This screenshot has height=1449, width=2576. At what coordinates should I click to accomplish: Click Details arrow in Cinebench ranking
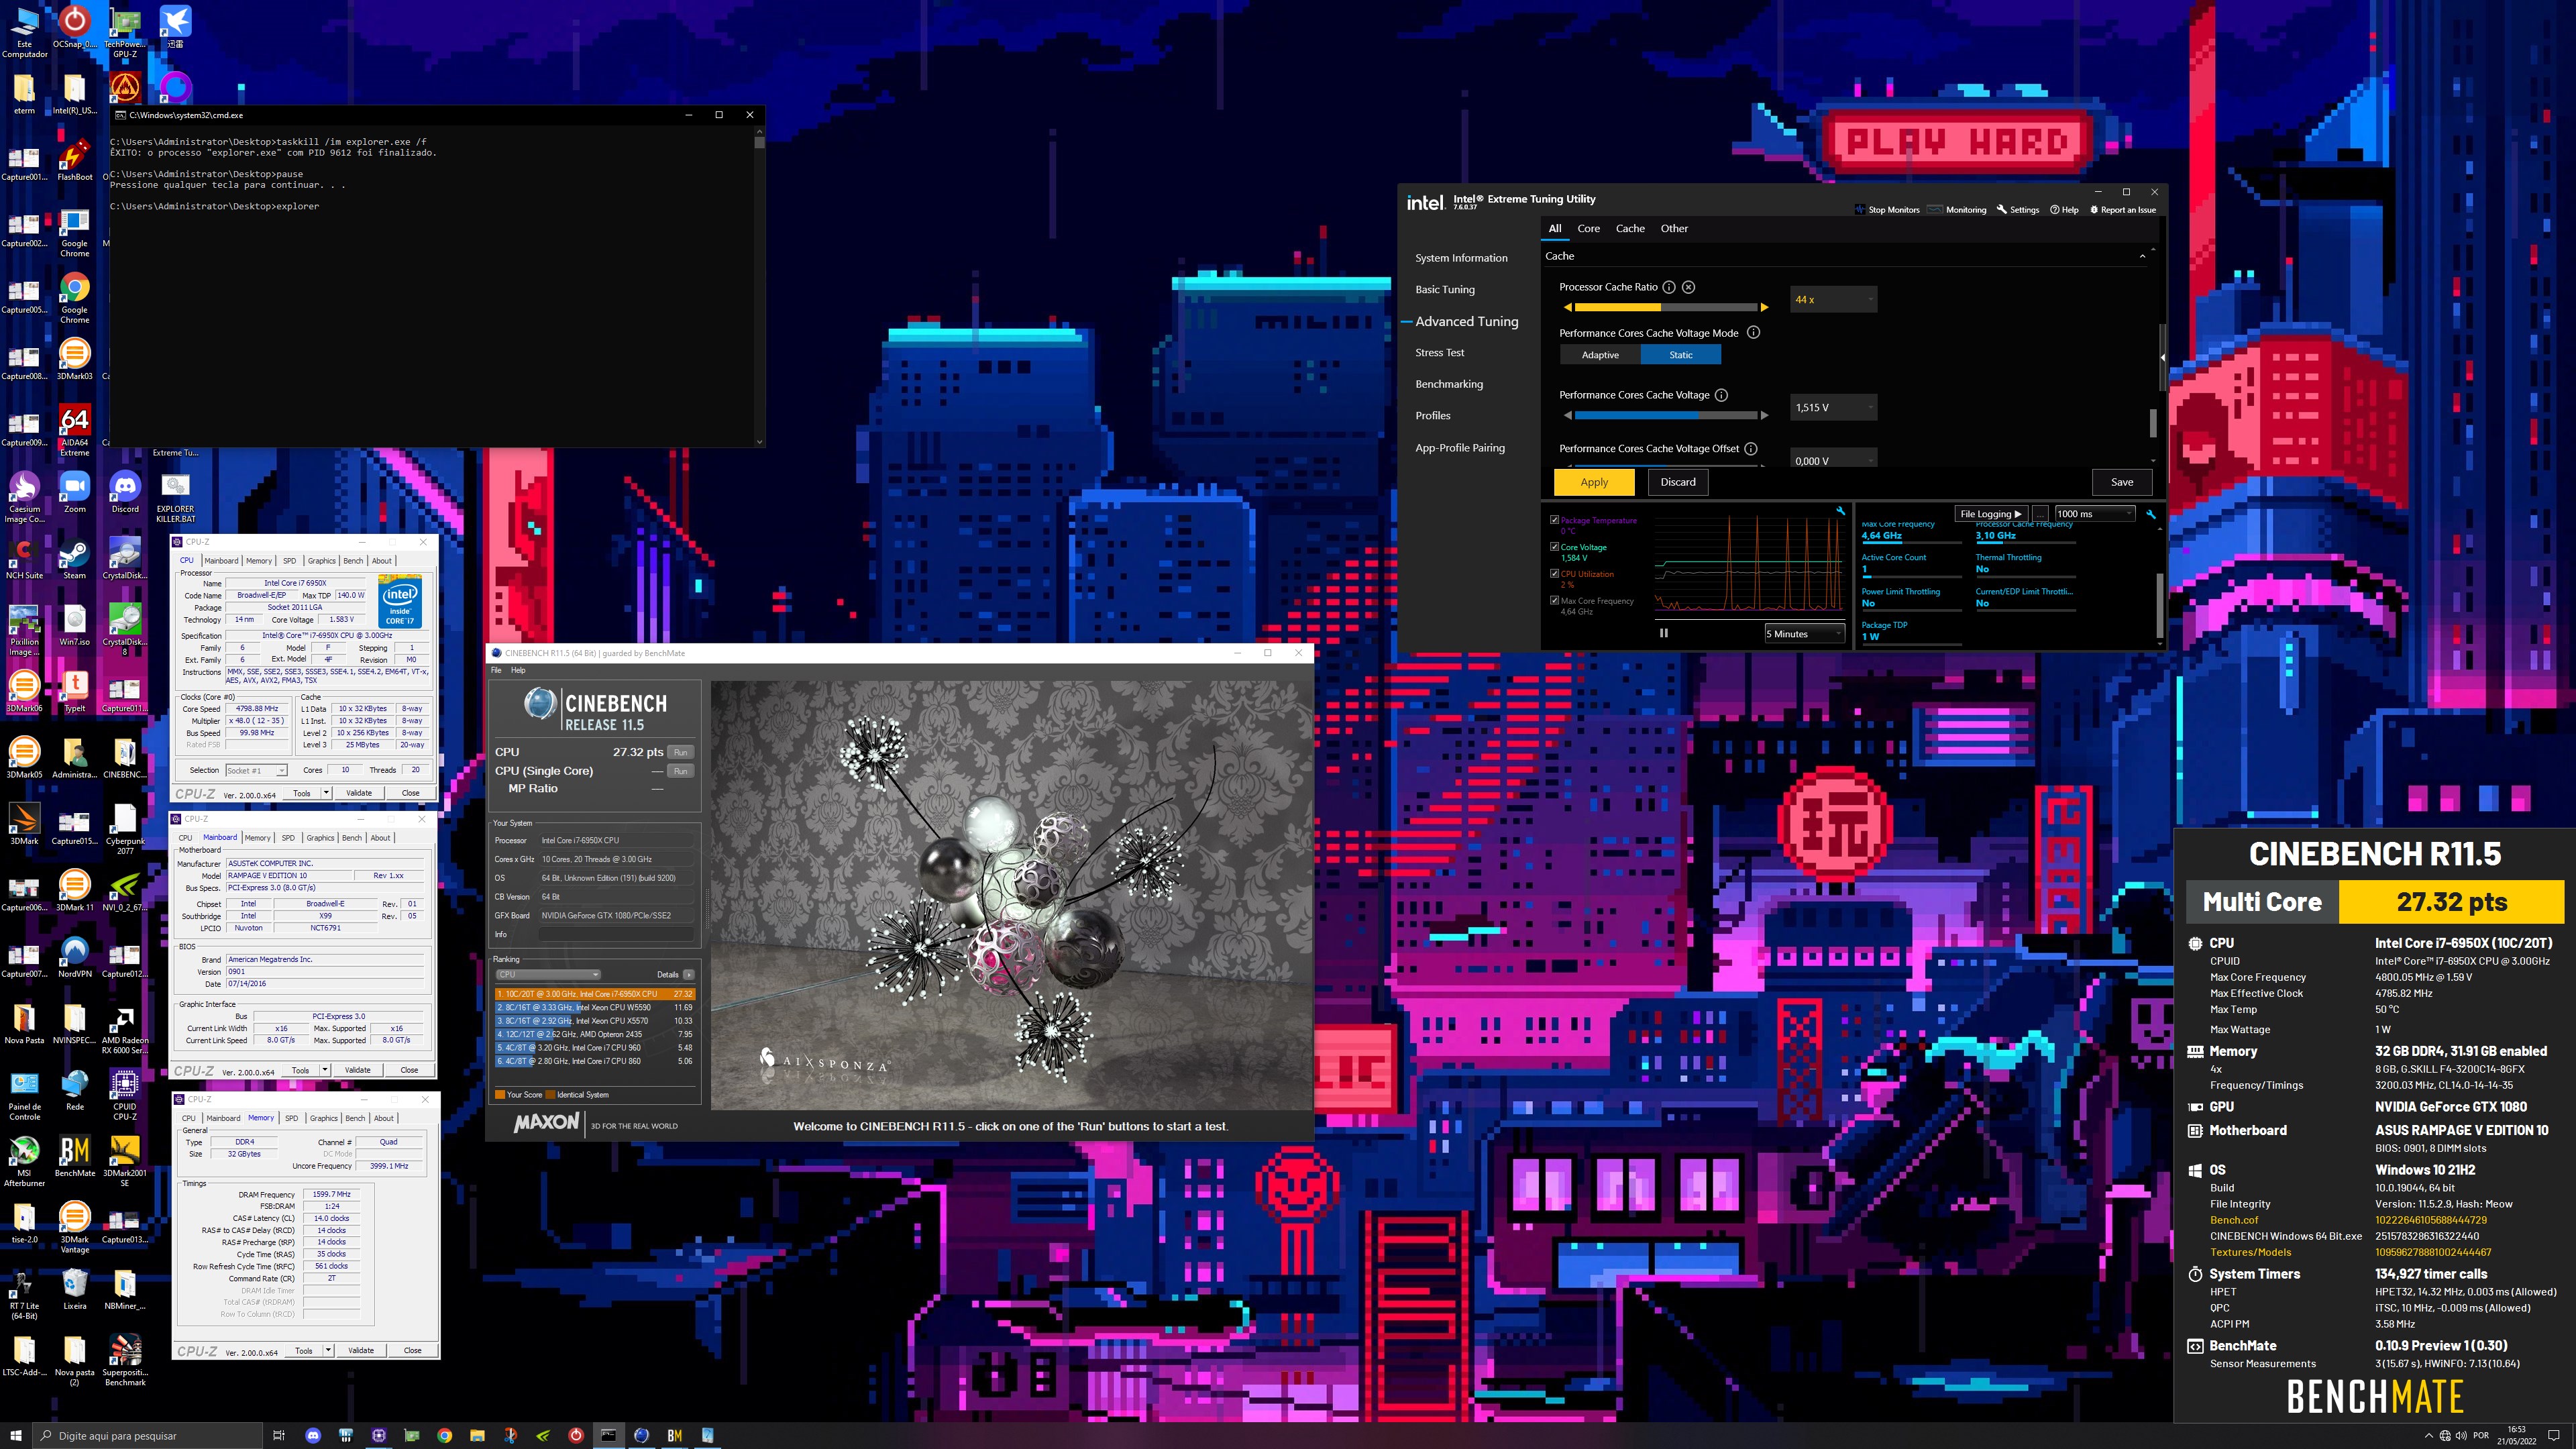pos(688,974)
